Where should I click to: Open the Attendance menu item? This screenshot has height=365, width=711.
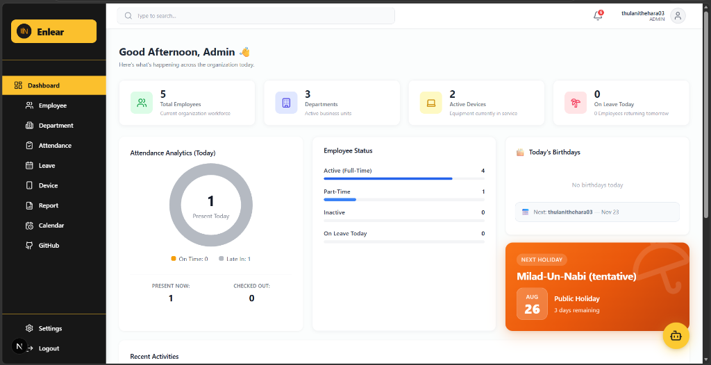point(54,145)
